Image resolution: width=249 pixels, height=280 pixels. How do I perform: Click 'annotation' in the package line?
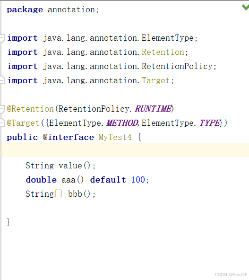point(71,9)
